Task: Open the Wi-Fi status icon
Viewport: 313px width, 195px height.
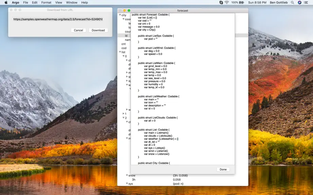Action: pos(227,2)
